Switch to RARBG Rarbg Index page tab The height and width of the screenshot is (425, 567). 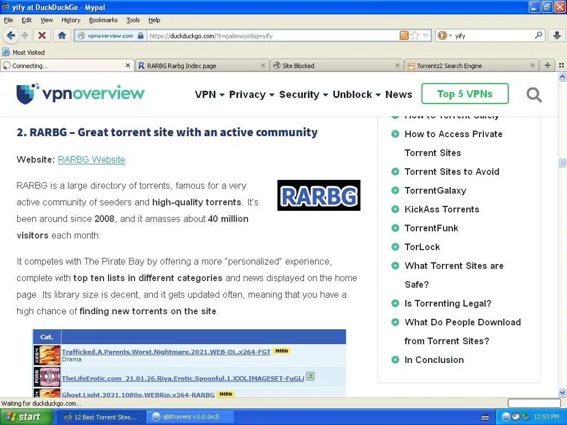tap(202, 66)
